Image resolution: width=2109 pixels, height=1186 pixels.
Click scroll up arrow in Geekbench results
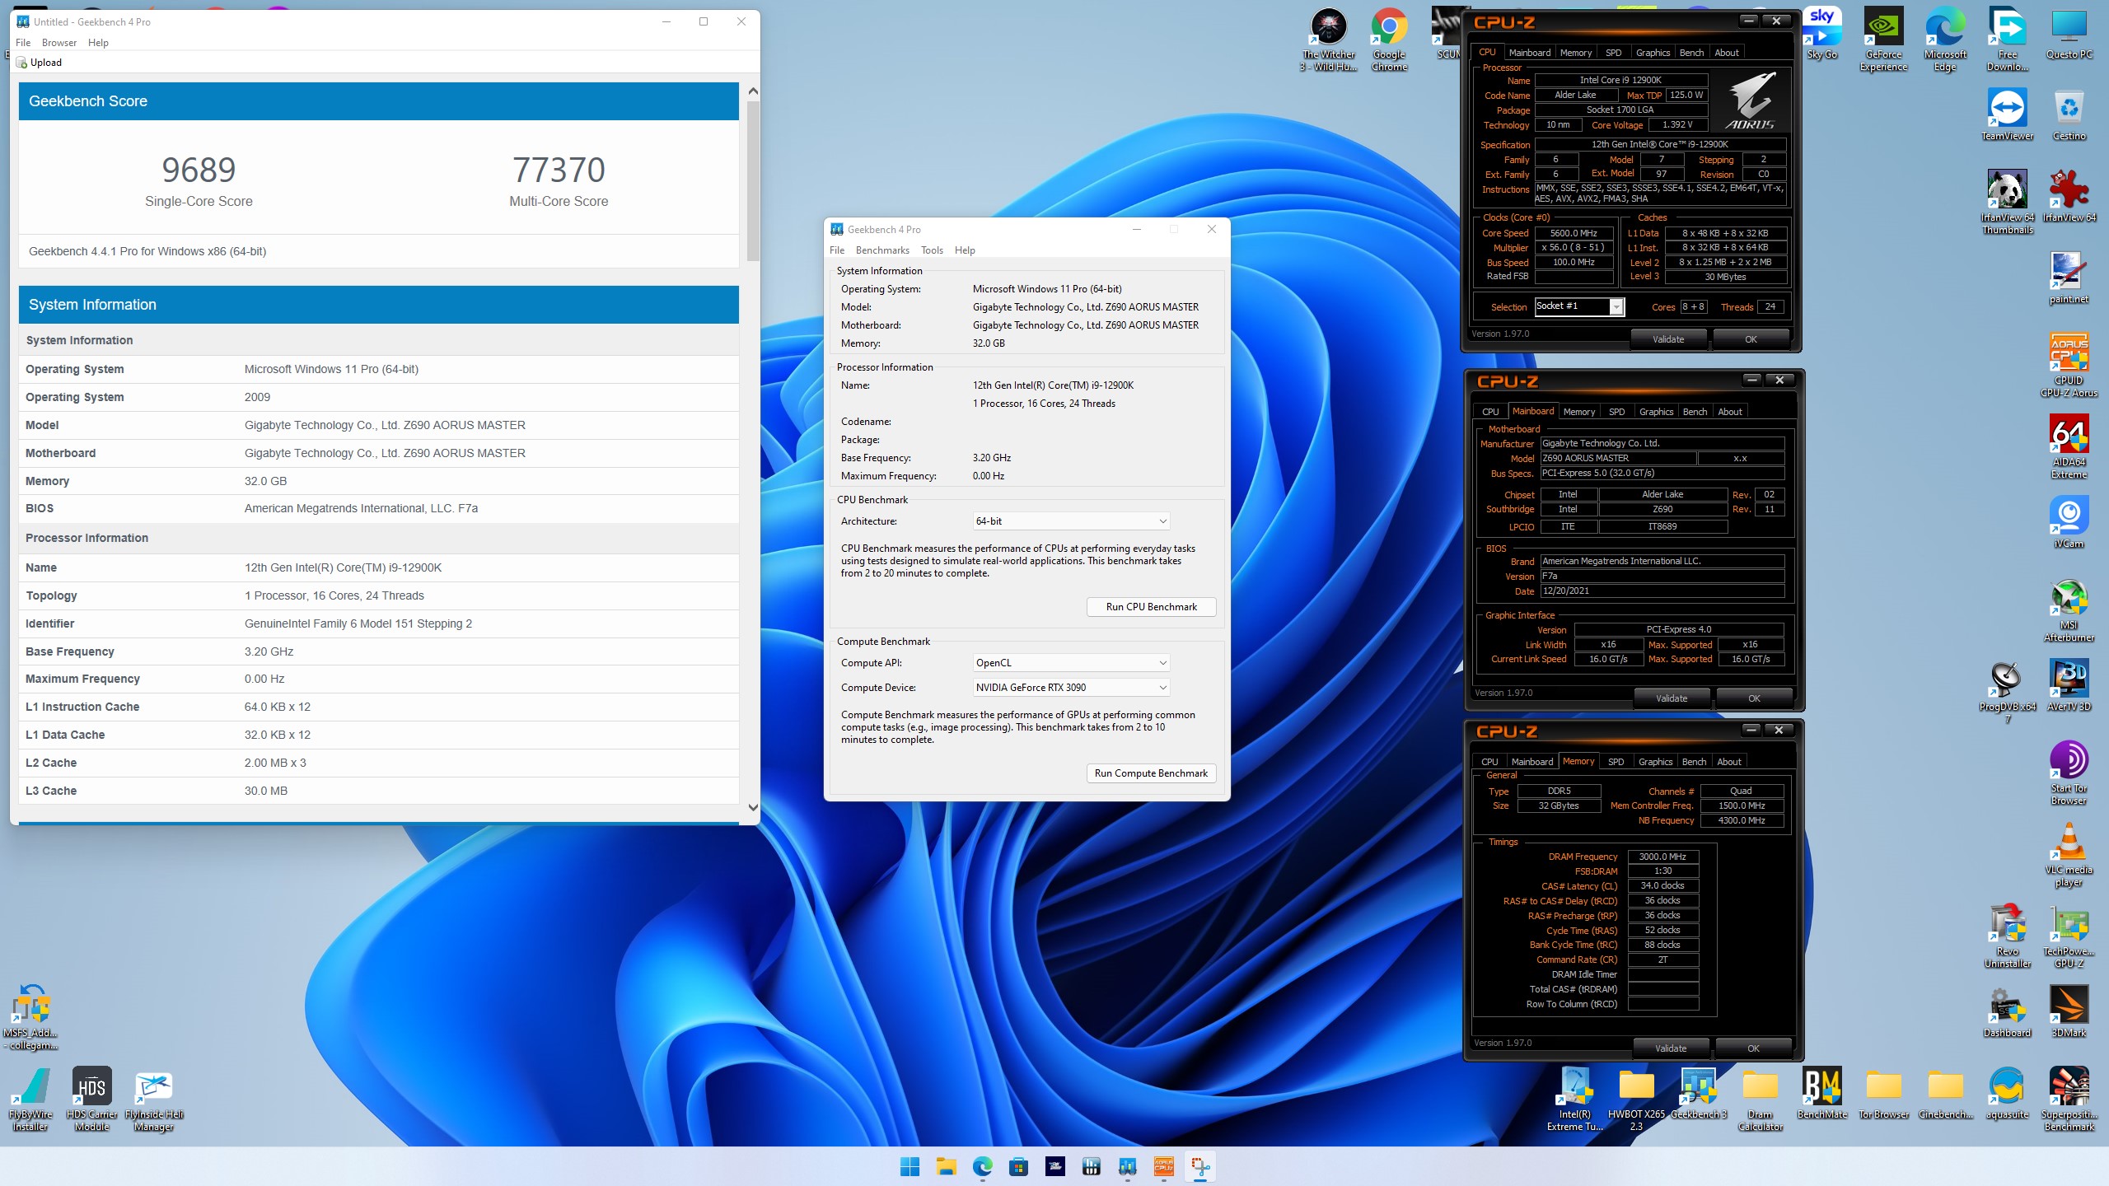point(753,91)
